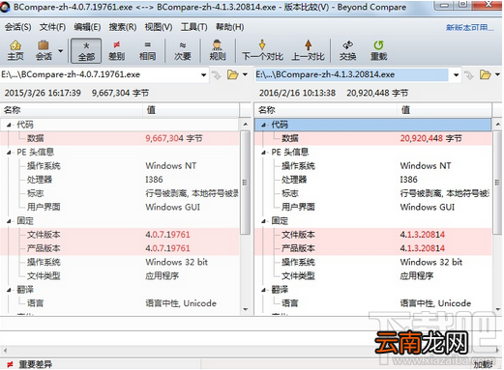
Task: Click the 新版本可用 link
Action: (x=469, y=28)
